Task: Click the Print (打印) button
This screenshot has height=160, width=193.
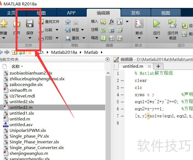Action: click(48, 38)
